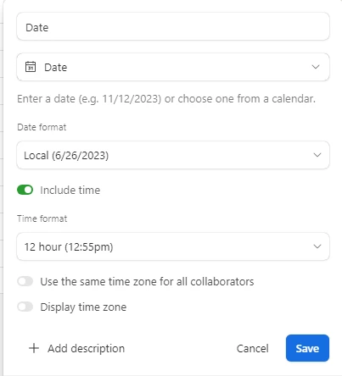Disable the Include time toggle

point(25,190)
